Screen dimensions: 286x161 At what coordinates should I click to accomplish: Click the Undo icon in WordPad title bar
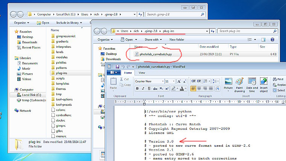(x=123, y=67)
